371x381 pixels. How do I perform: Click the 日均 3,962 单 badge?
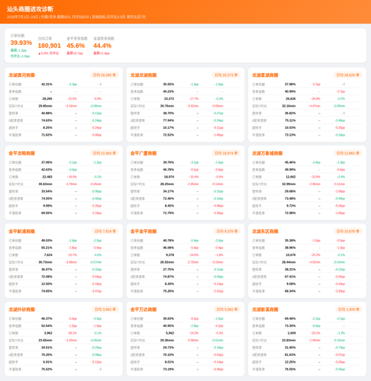point(105,309)
